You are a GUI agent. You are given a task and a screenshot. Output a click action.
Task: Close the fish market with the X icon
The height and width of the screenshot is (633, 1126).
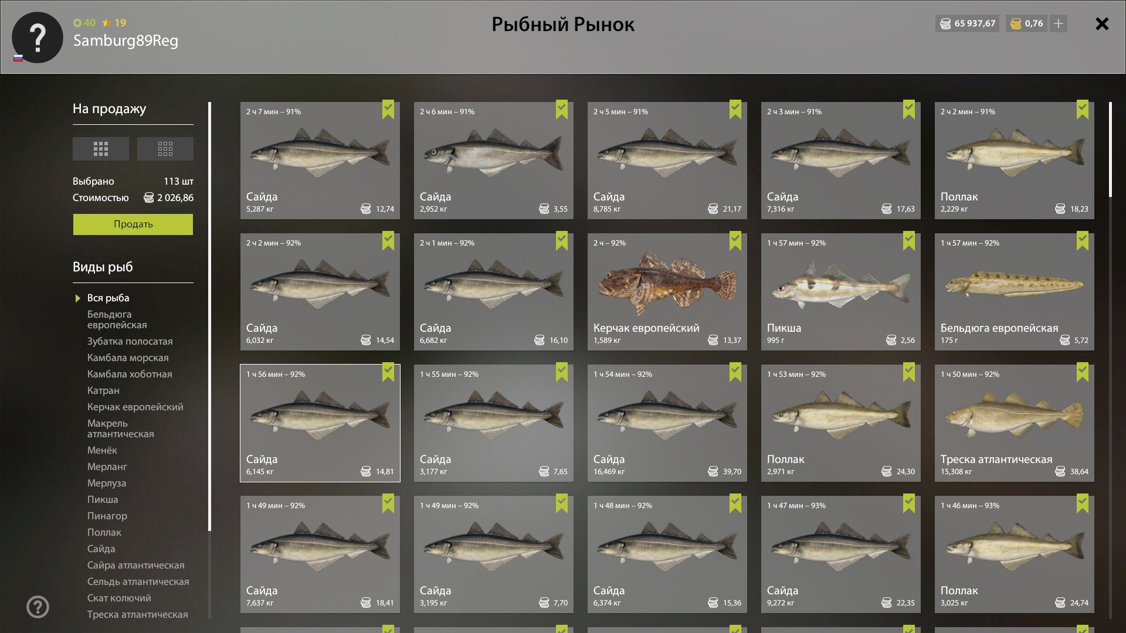click(1102, 23)
